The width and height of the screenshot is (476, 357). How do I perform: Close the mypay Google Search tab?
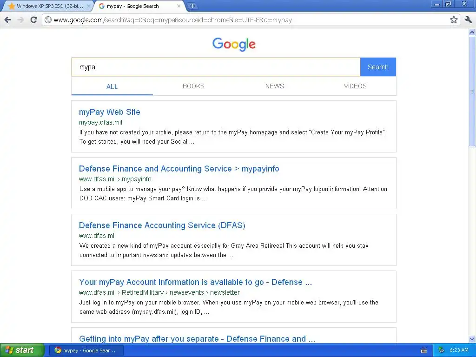[x=179, y=6]
